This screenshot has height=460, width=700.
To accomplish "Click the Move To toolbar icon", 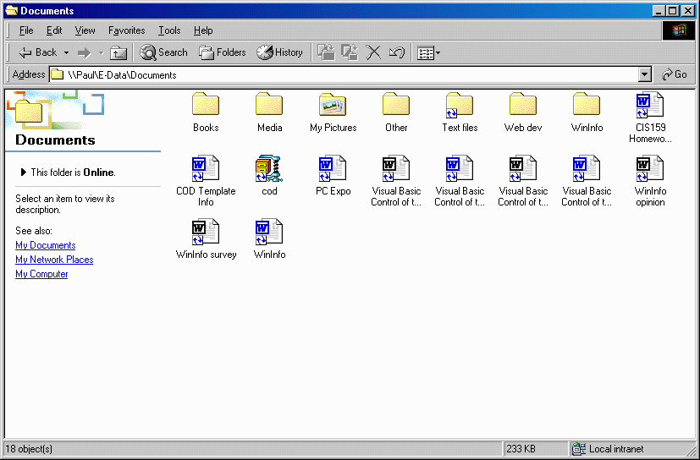I will pos(326,52).
